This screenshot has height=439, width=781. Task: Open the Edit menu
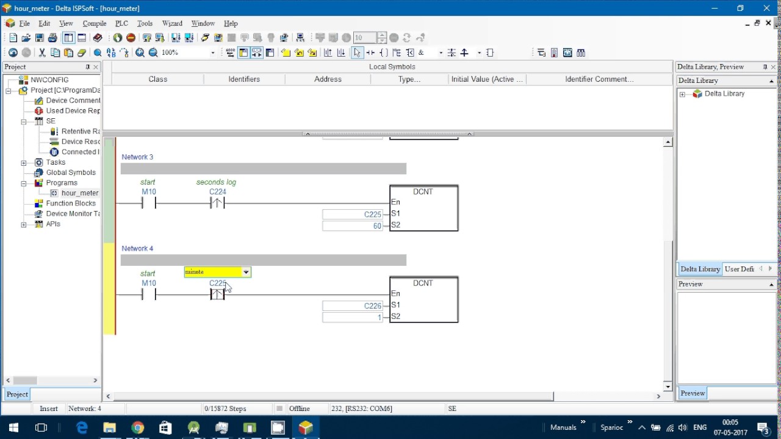click(x=45, y=23)
